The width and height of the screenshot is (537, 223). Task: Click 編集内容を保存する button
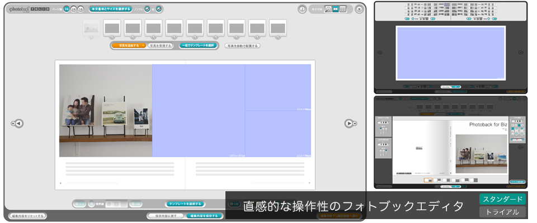(x=205, y=216)
